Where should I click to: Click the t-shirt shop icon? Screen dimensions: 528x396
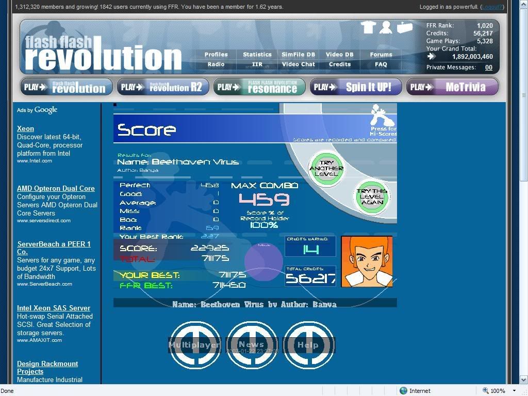pos(368,27)
